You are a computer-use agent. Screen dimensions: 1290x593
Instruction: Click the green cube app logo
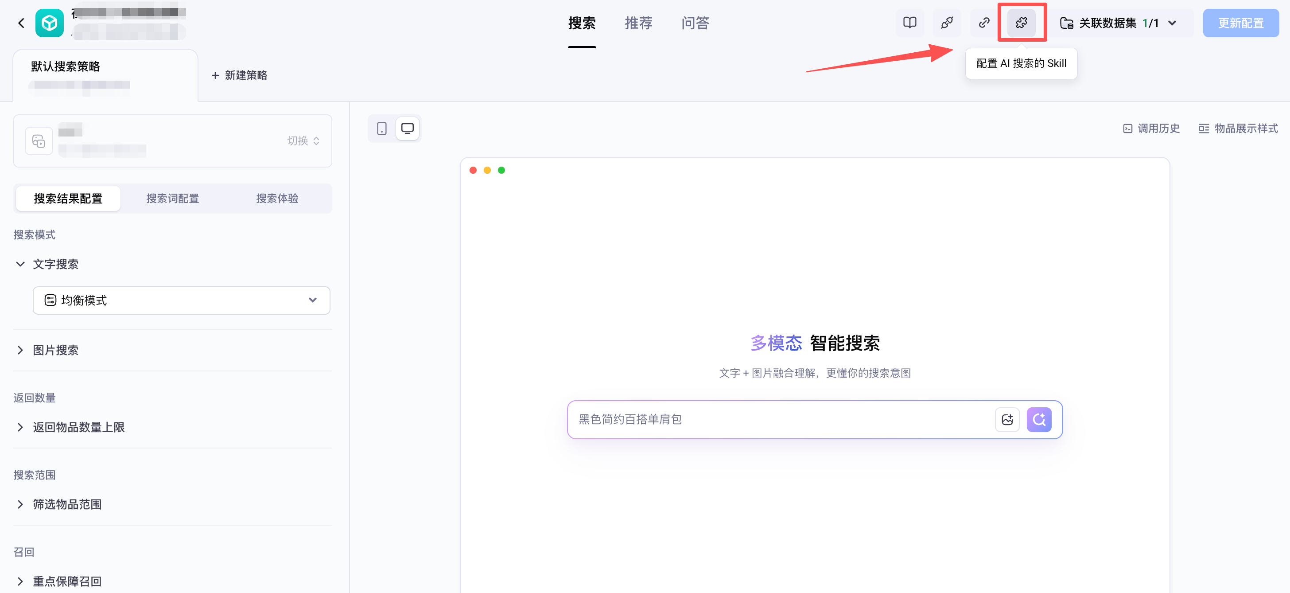tap(50, 23)
